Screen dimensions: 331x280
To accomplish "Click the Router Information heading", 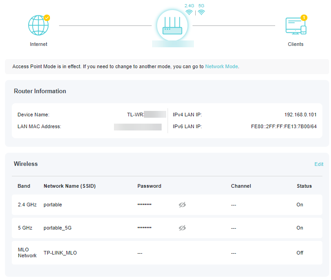I will (40, 91).
